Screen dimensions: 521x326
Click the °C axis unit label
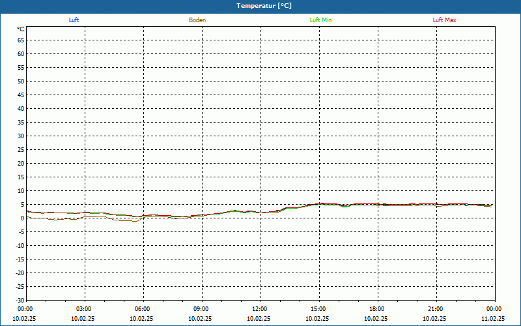coord(21,29)
